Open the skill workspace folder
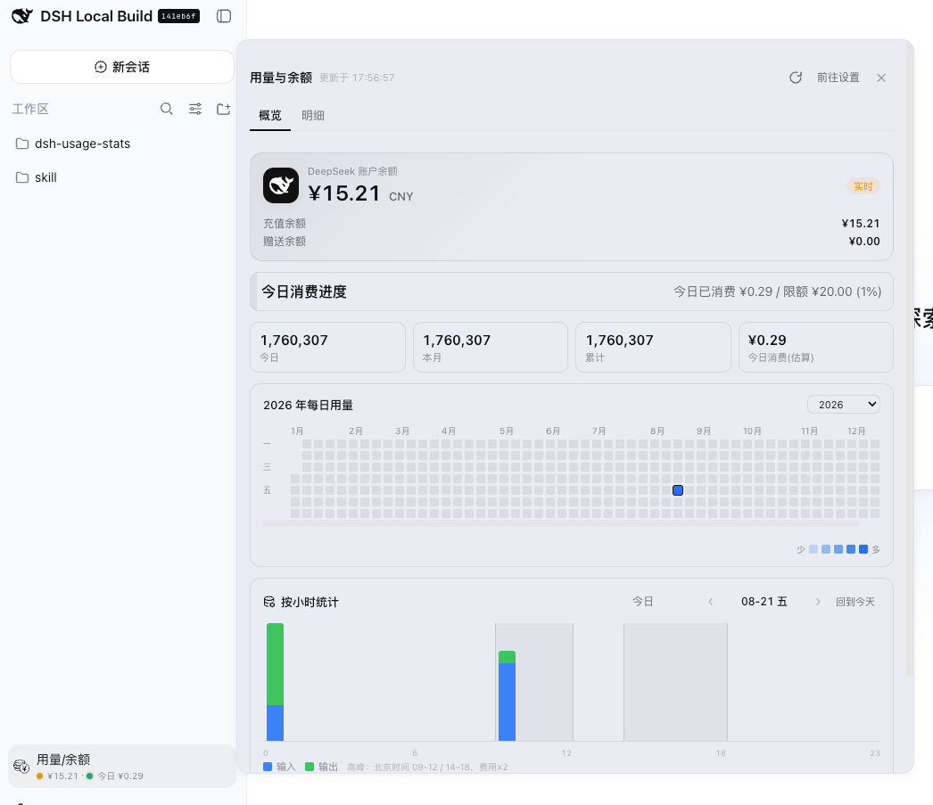 [122, 177]
